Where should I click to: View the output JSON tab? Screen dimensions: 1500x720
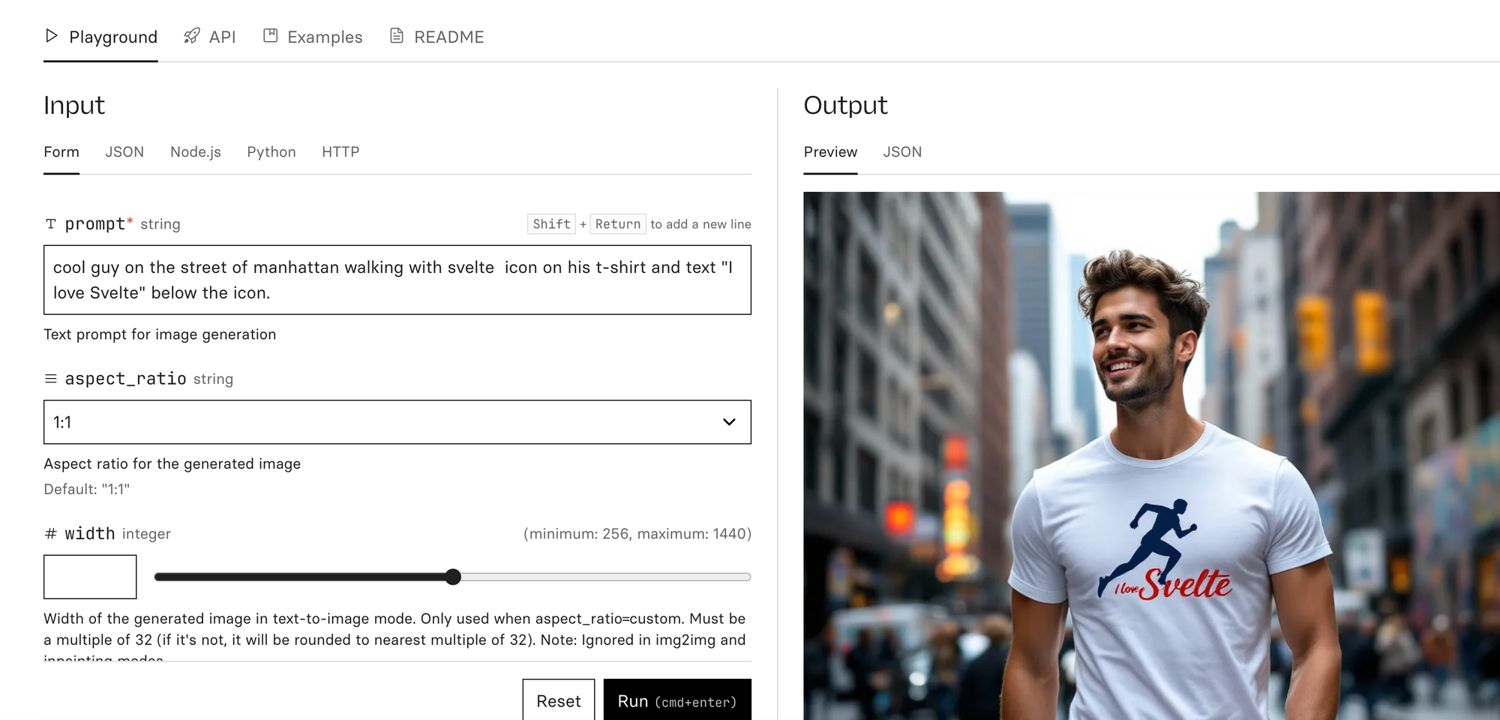[902, 152]
